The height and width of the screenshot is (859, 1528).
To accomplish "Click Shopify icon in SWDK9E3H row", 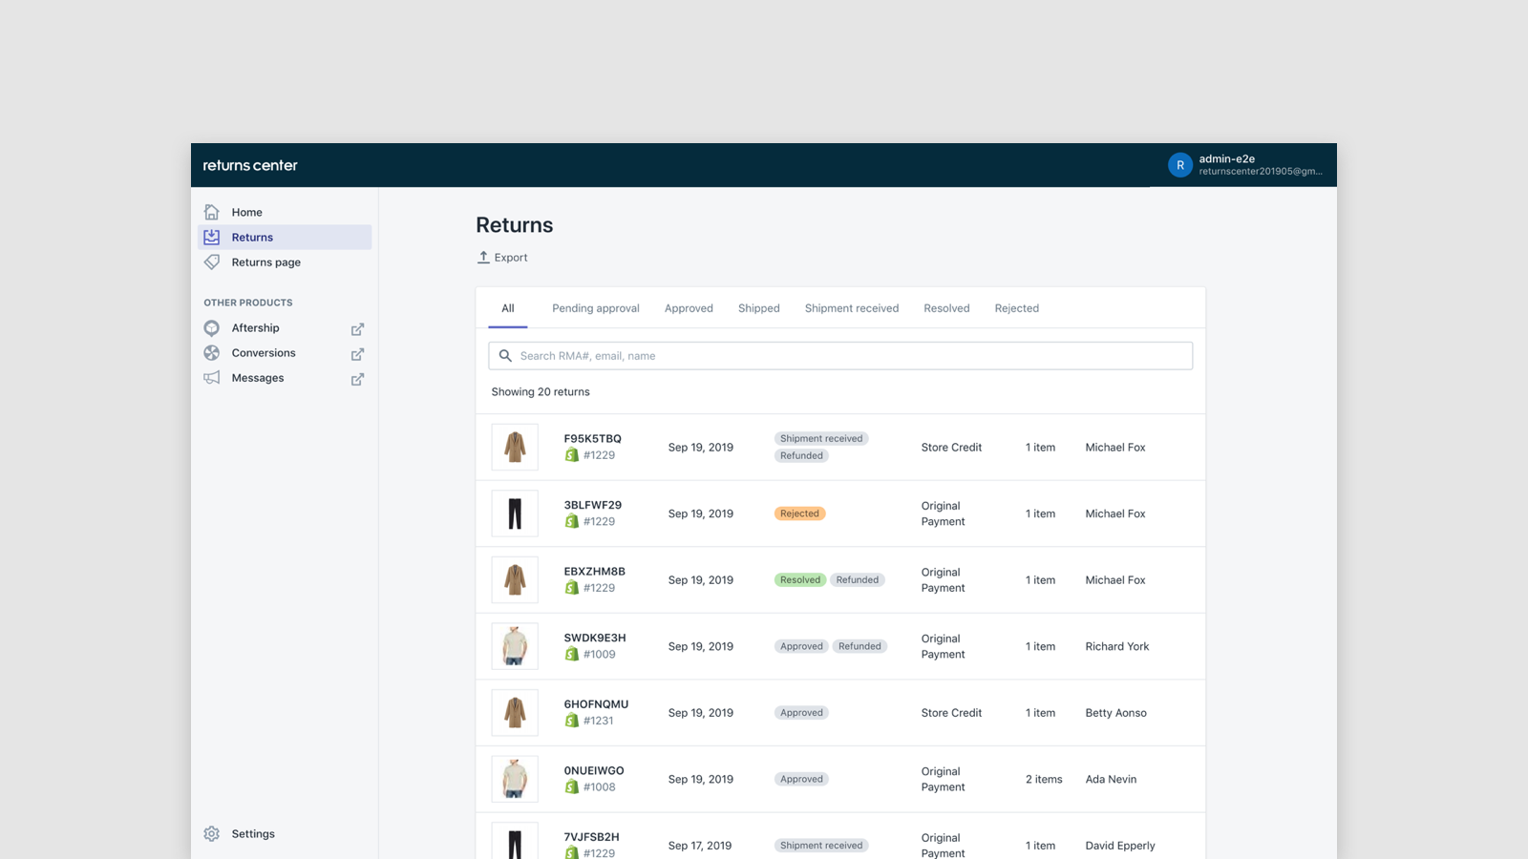I will (x=571, y=654).
